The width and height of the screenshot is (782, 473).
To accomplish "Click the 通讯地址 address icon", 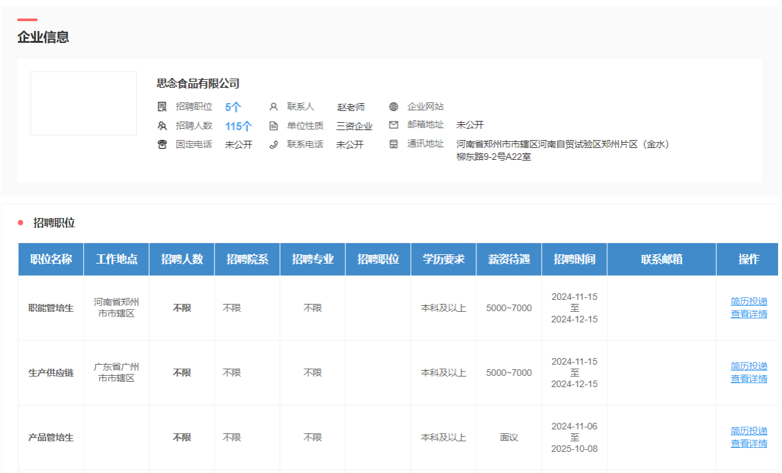I will coord(394,144).
